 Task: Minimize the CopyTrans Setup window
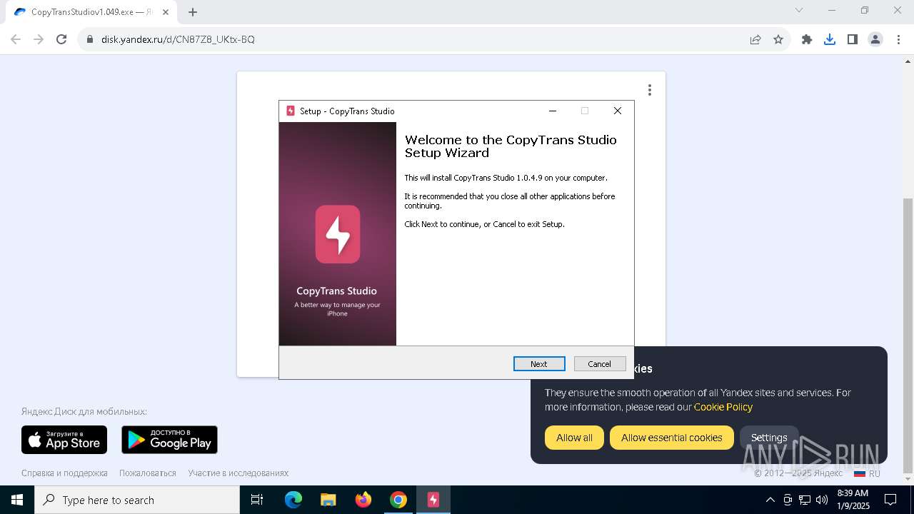(x=552, y=111)
